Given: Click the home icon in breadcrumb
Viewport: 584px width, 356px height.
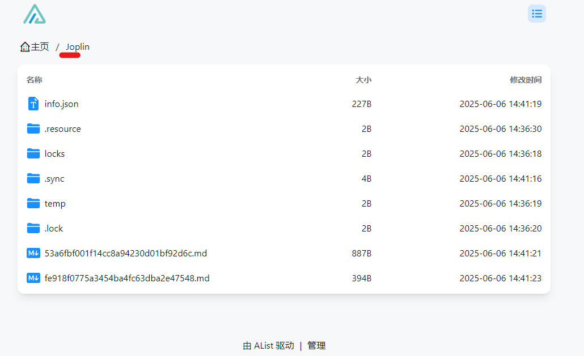Looking at the screenshot, I should [25, 47].
